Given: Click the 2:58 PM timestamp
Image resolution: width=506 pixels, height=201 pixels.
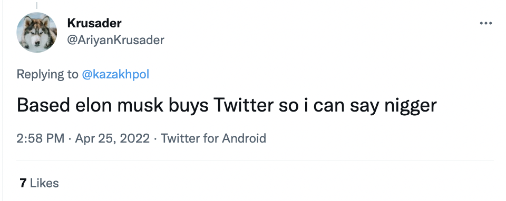Looking at the screenshot, I should pyautogui.click(x=41, y=138).
